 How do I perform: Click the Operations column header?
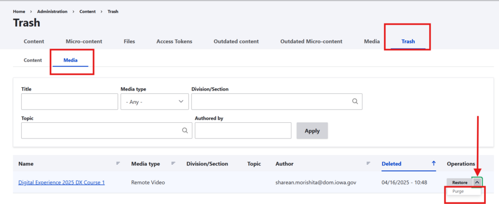click(x=461, y=164)
